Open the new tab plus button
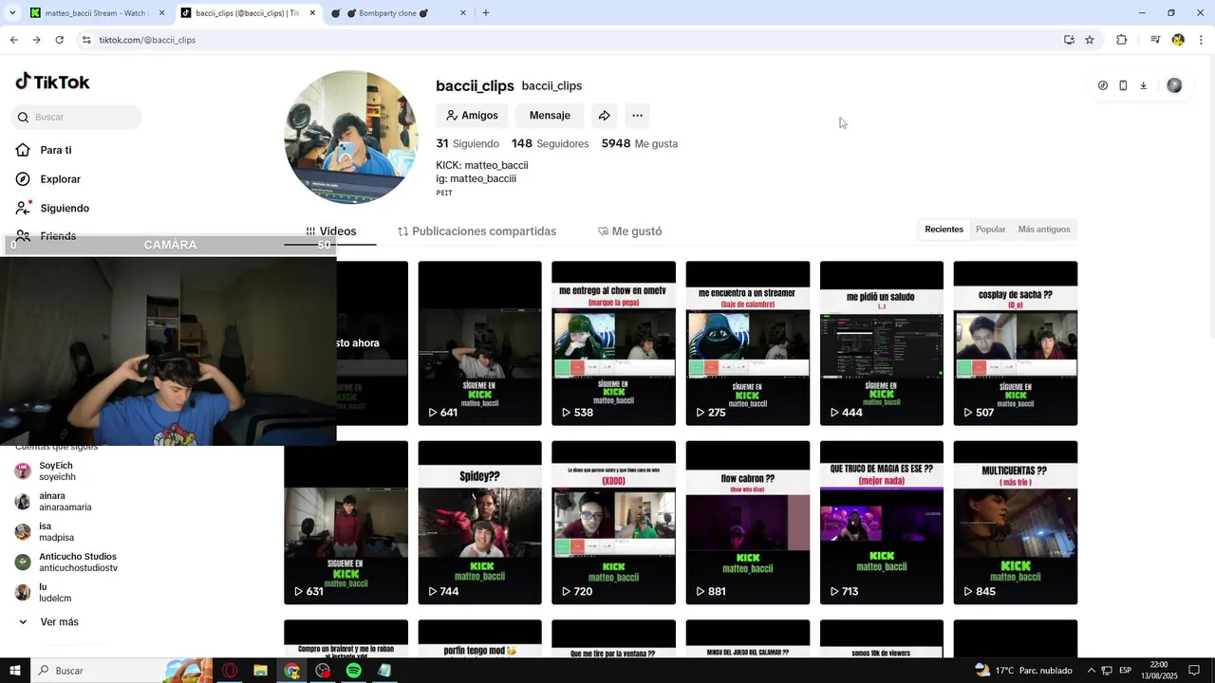The height and width of the screenshot is (683, 1215). (x=485, y=13)
